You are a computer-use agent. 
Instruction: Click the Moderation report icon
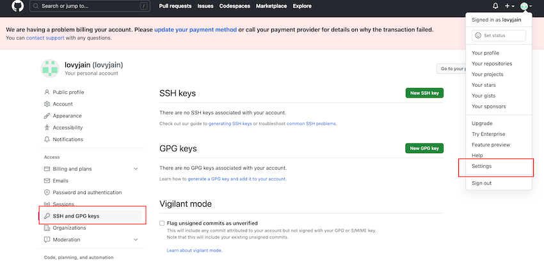pyautogui.click(x=47, y=239)
